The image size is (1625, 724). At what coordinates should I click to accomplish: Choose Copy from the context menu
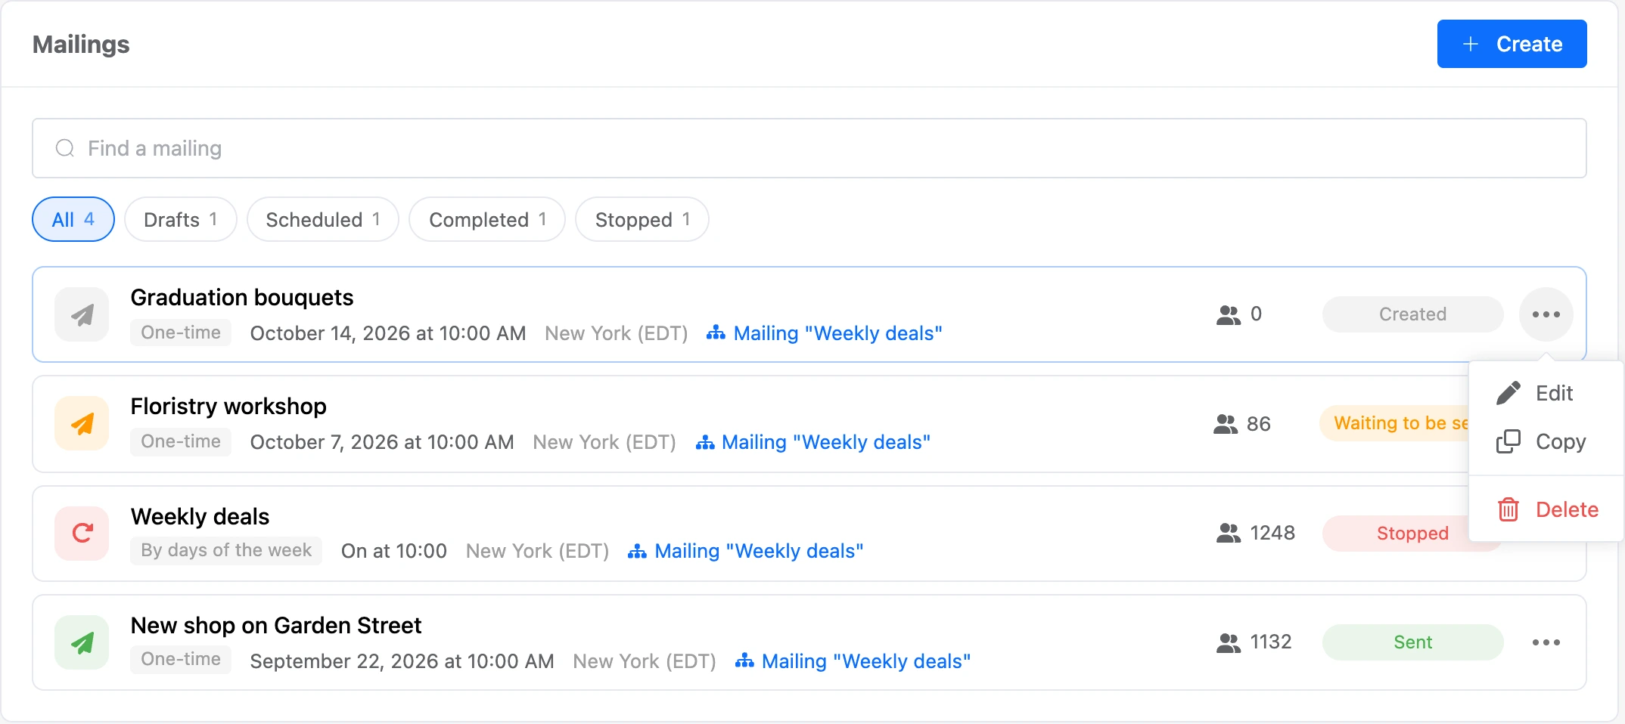(x=1546, y=441)
